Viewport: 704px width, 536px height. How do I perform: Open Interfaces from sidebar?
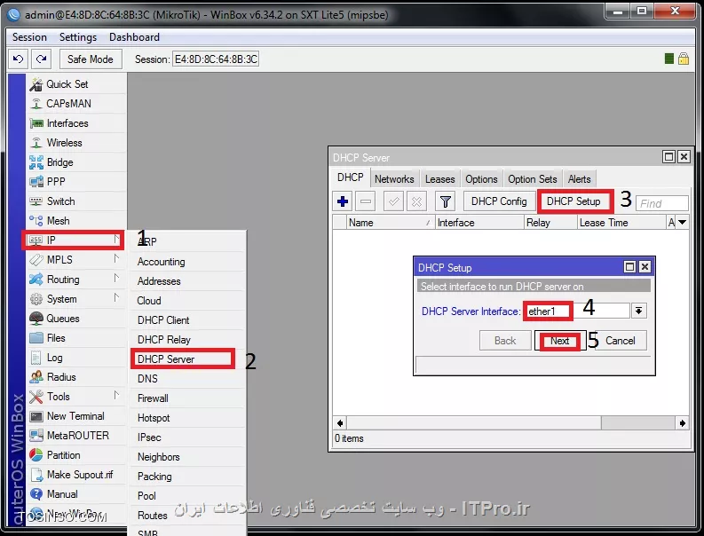click(x=75, y=123)
